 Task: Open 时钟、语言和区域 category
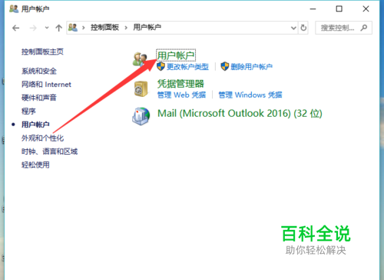pos(49,152)
